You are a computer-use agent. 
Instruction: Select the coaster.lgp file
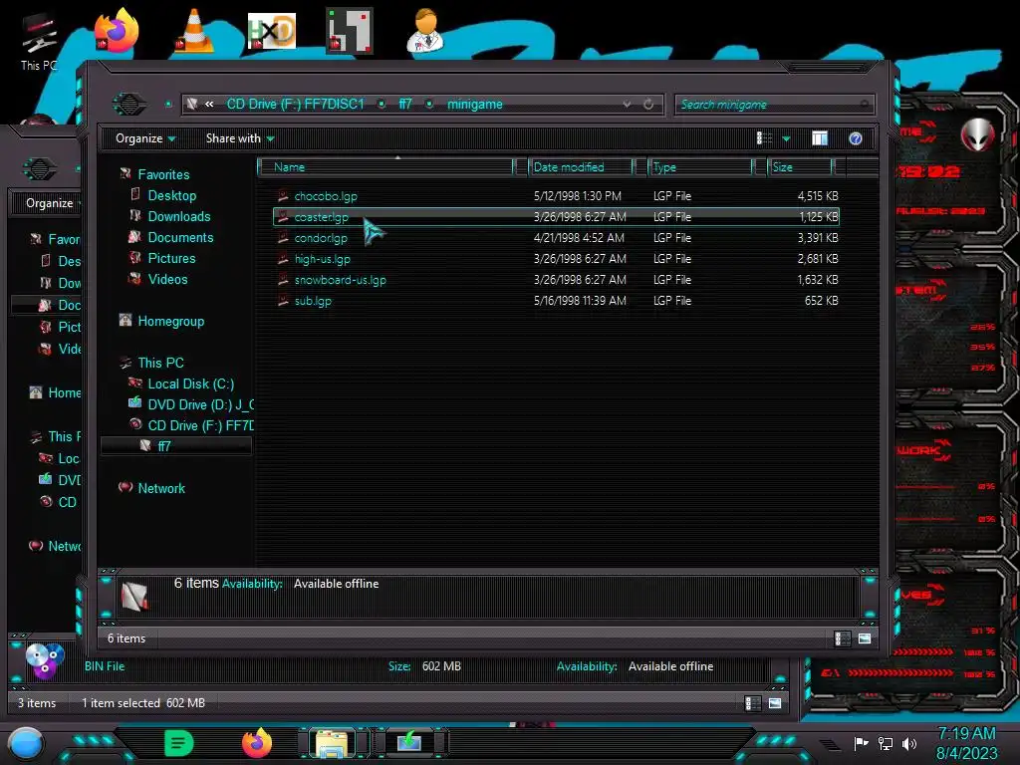(x=556, y=216)
